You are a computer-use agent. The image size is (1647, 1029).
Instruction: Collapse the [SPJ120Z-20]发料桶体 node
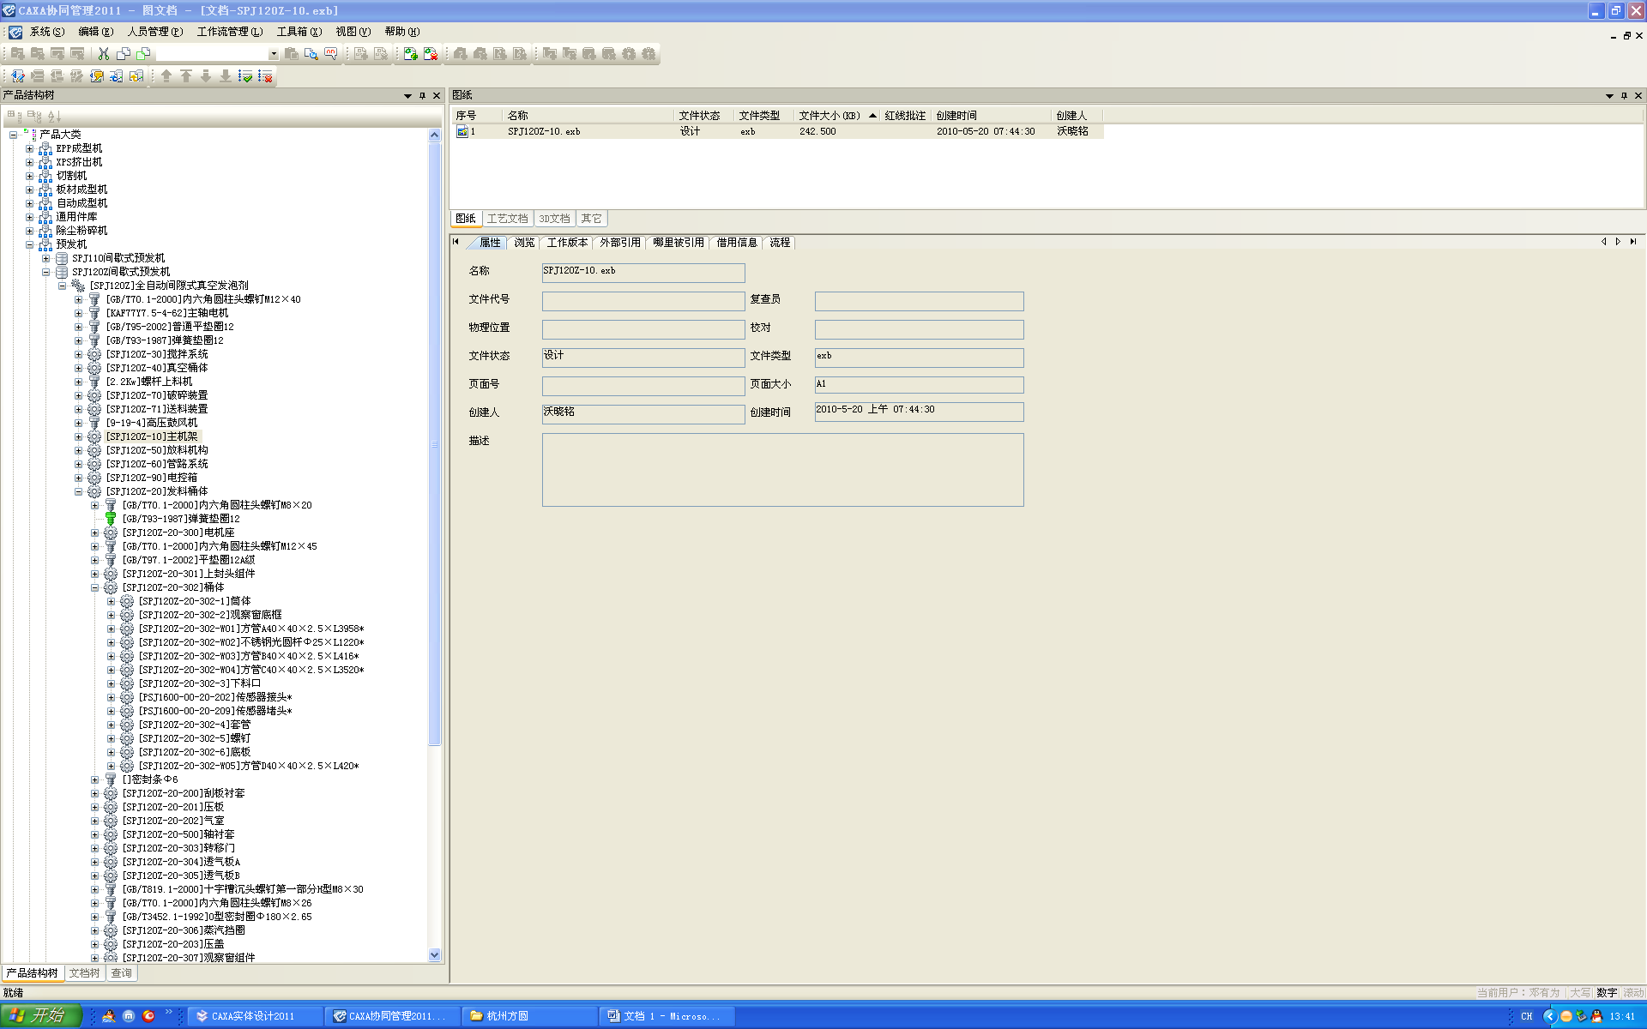click(x=78, y=491)
